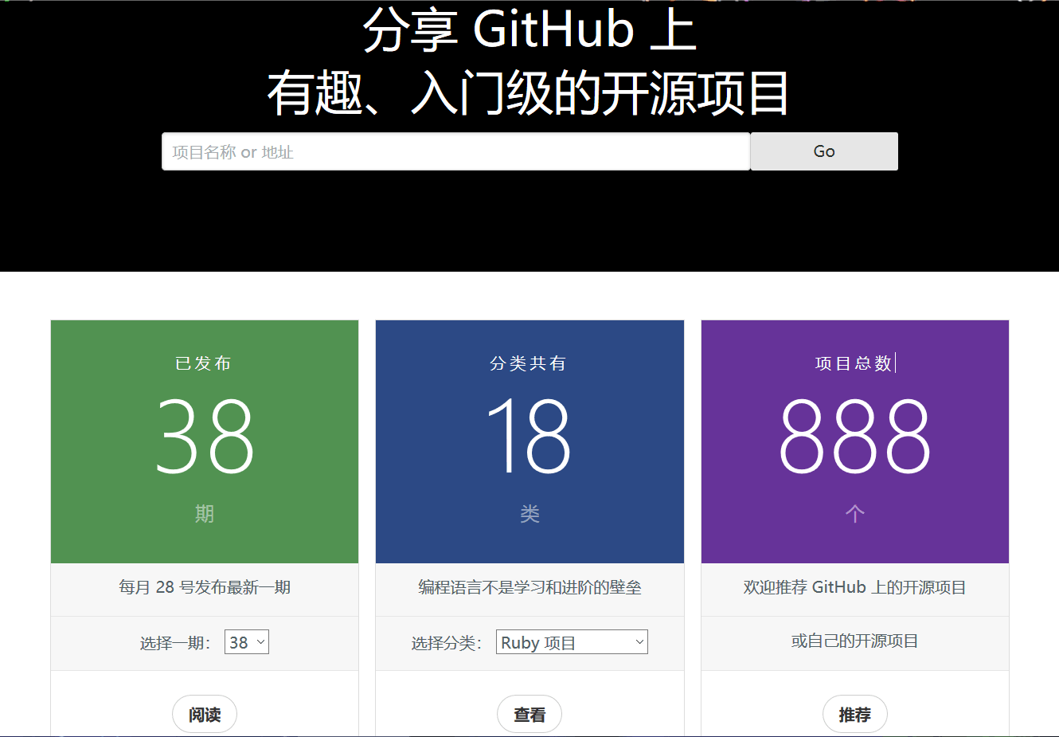This screenshot has height=737, width=1059.
Task: Click the headline 有趣、入门级的开源项目
Action: [529, 93]
